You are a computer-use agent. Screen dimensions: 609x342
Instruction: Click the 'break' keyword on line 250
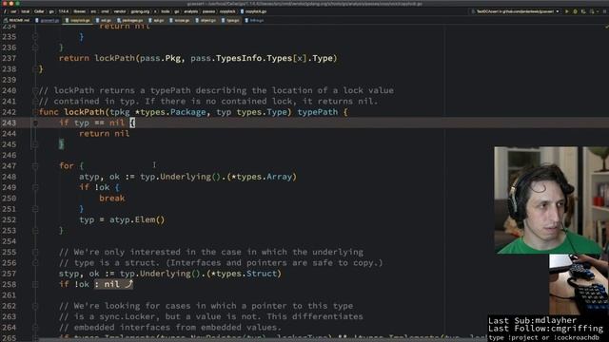(x=112, y=199)
